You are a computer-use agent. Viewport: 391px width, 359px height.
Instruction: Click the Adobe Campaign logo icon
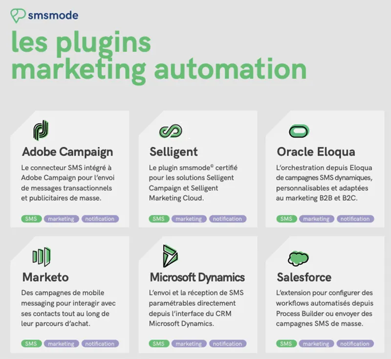[x=41, y=130]
